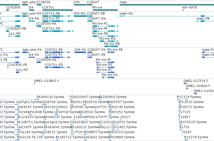
Task: Select the 'CG8067-RA' transcript label
Action: [97, 18]
